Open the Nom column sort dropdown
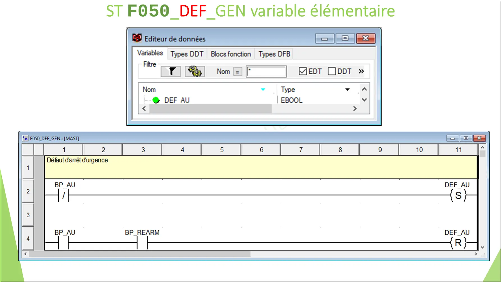 pos(263,89)
